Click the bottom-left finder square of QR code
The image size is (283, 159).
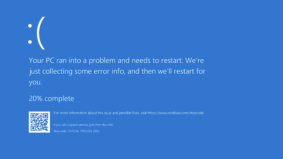pyautogui.click(x=33, y=128)
